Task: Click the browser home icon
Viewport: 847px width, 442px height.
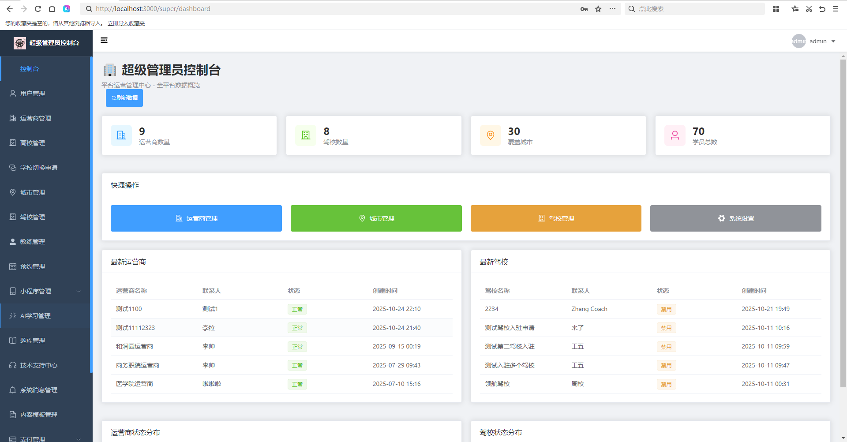Action: (52, 9)
